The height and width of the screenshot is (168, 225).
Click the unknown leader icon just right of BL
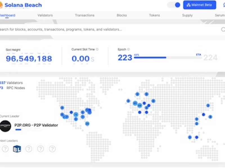pyautogui.click(x=29, y=149)
